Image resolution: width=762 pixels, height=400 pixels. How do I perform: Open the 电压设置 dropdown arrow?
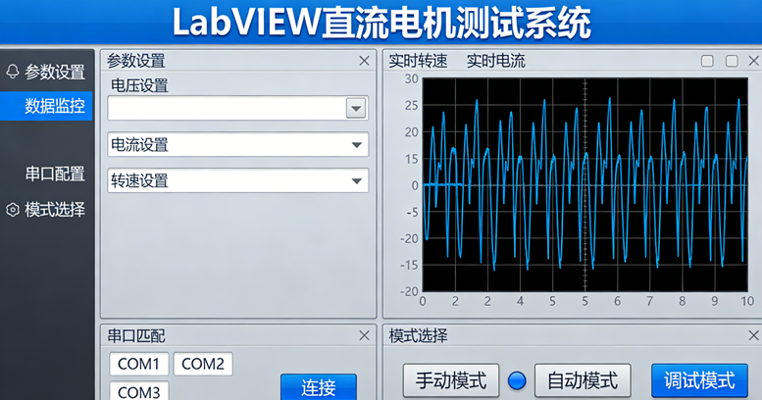pyautogui.click(x=355, y=108)
